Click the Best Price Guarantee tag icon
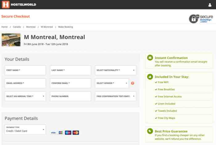The image size is (216, 145). point(150,131)
